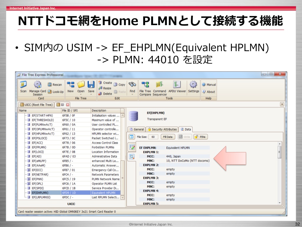Open the Find binoculars tool
The height and width of the screenshot is (227, 302).
[x=132, y=87]
